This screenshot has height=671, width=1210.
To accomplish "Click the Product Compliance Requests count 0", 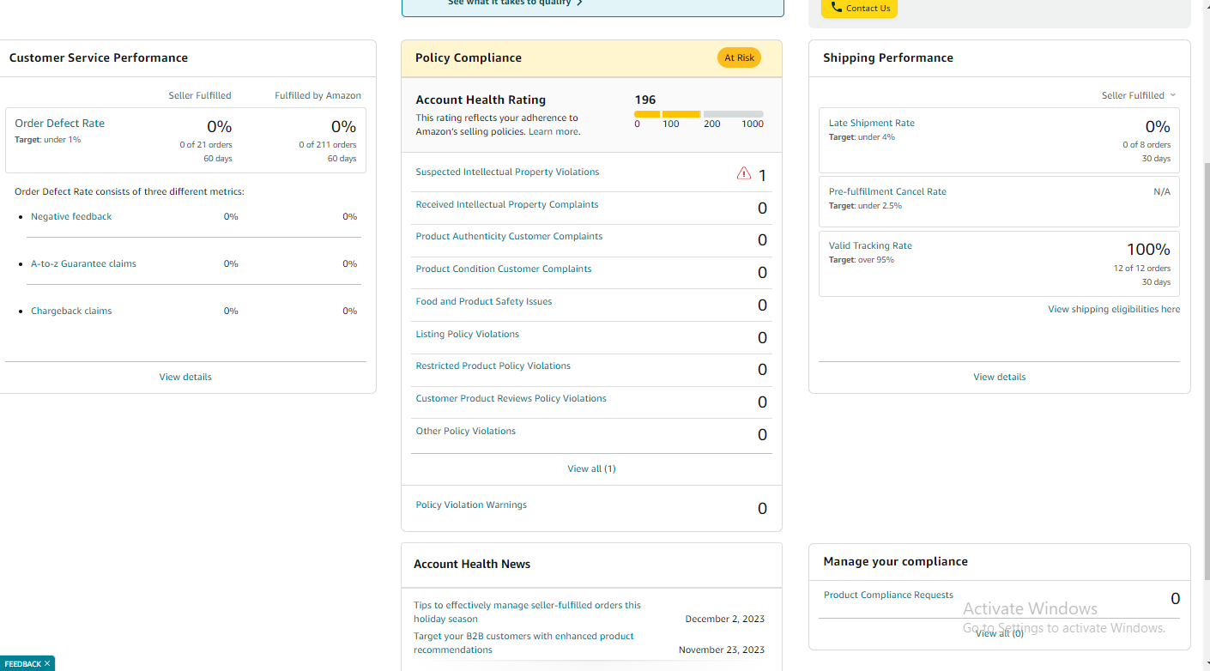I will click(x=1175, y=599).
